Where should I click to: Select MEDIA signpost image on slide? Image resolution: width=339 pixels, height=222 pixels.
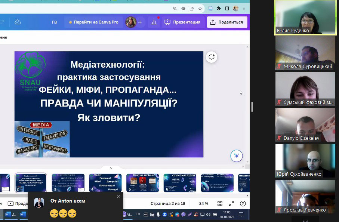(42, 139)
